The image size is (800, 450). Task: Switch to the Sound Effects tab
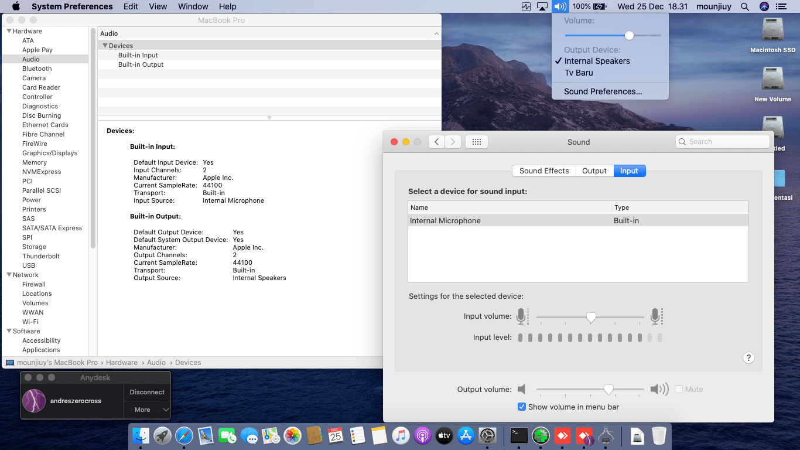coord(544,171)
